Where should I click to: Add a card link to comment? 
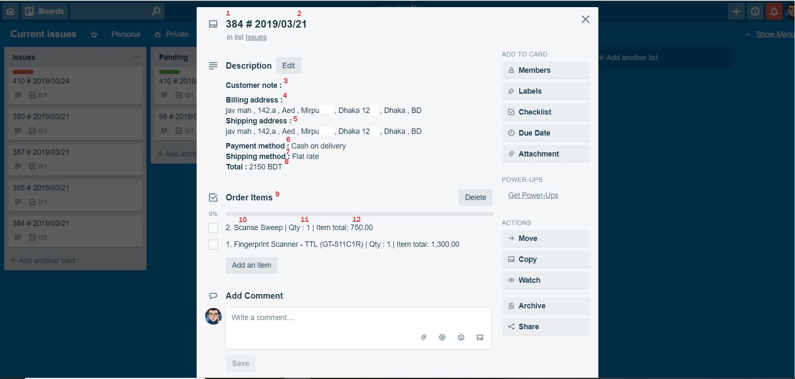(480, 338)
